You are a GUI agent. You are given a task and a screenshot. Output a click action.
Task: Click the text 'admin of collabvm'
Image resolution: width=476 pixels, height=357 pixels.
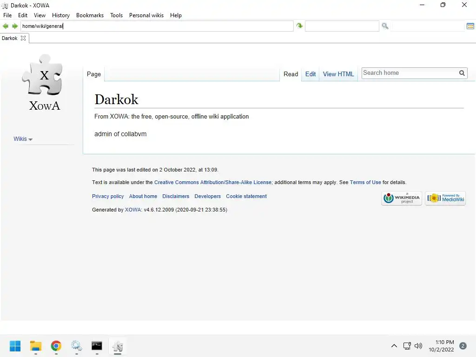click(x=120, y=134)
